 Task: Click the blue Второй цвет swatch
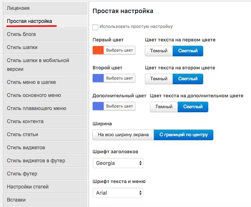[98, 78]
